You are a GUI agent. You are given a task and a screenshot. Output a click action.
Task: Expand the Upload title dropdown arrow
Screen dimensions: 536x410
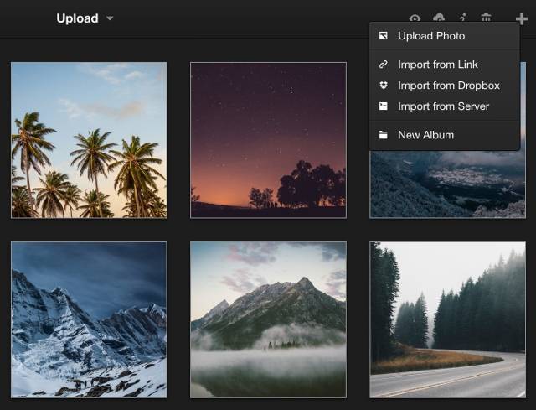coord(110,18)
